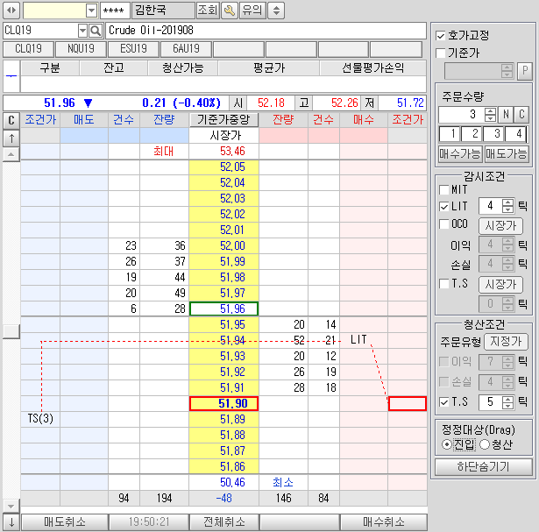The height and width of the screenshot is (532, 539).
Task: Click the highlighted 51.90 price cell
Action: (223, 403)
